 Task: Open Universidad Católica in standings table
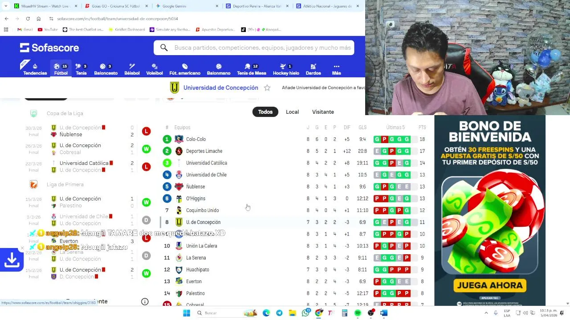[207, 163]
